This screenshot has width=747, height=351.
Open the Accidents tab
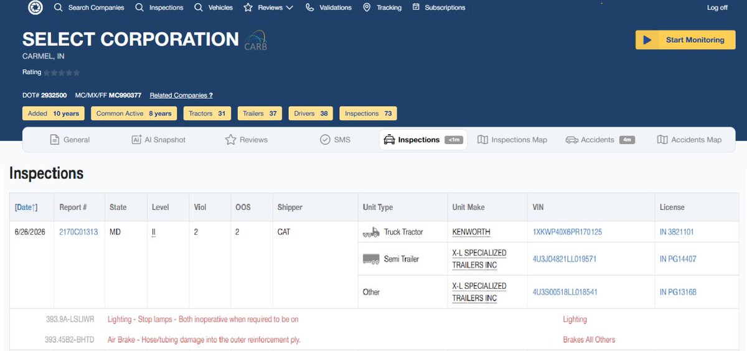599,140
